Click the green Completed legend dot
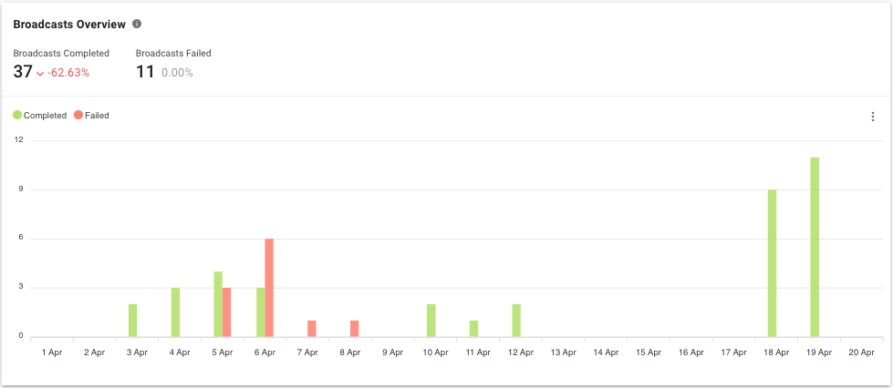 click(x=17, y=116)
